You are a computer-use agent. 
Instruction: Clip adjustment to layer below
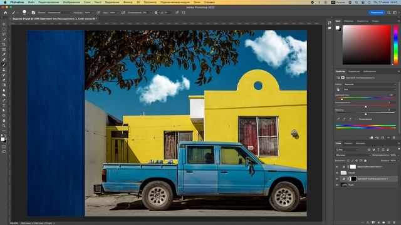(x=372, y=137)
